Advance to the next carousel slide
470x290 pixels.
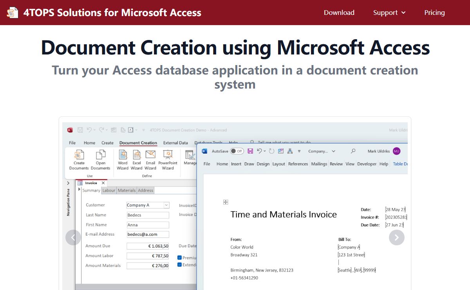[397, 237]
